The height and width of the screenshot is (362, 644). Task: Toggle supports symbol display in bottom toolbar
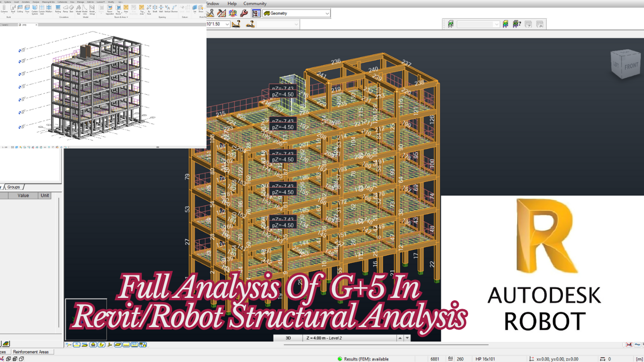(x=93, y=345)
